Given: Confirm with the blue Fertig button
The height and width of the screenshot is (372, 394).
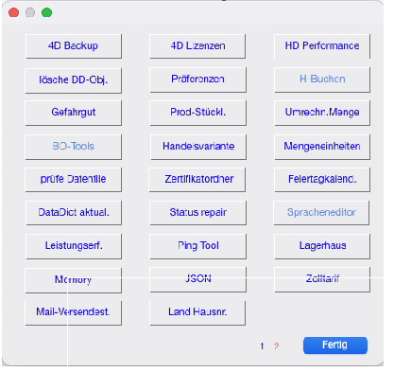Looking at the screenshot, I should [335, 345].
